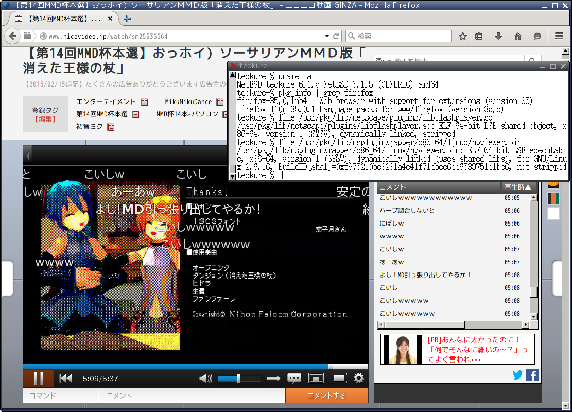Mute the video speaker icon
Image resolution: width=572 pixels, height=412 pixels.
206,379
